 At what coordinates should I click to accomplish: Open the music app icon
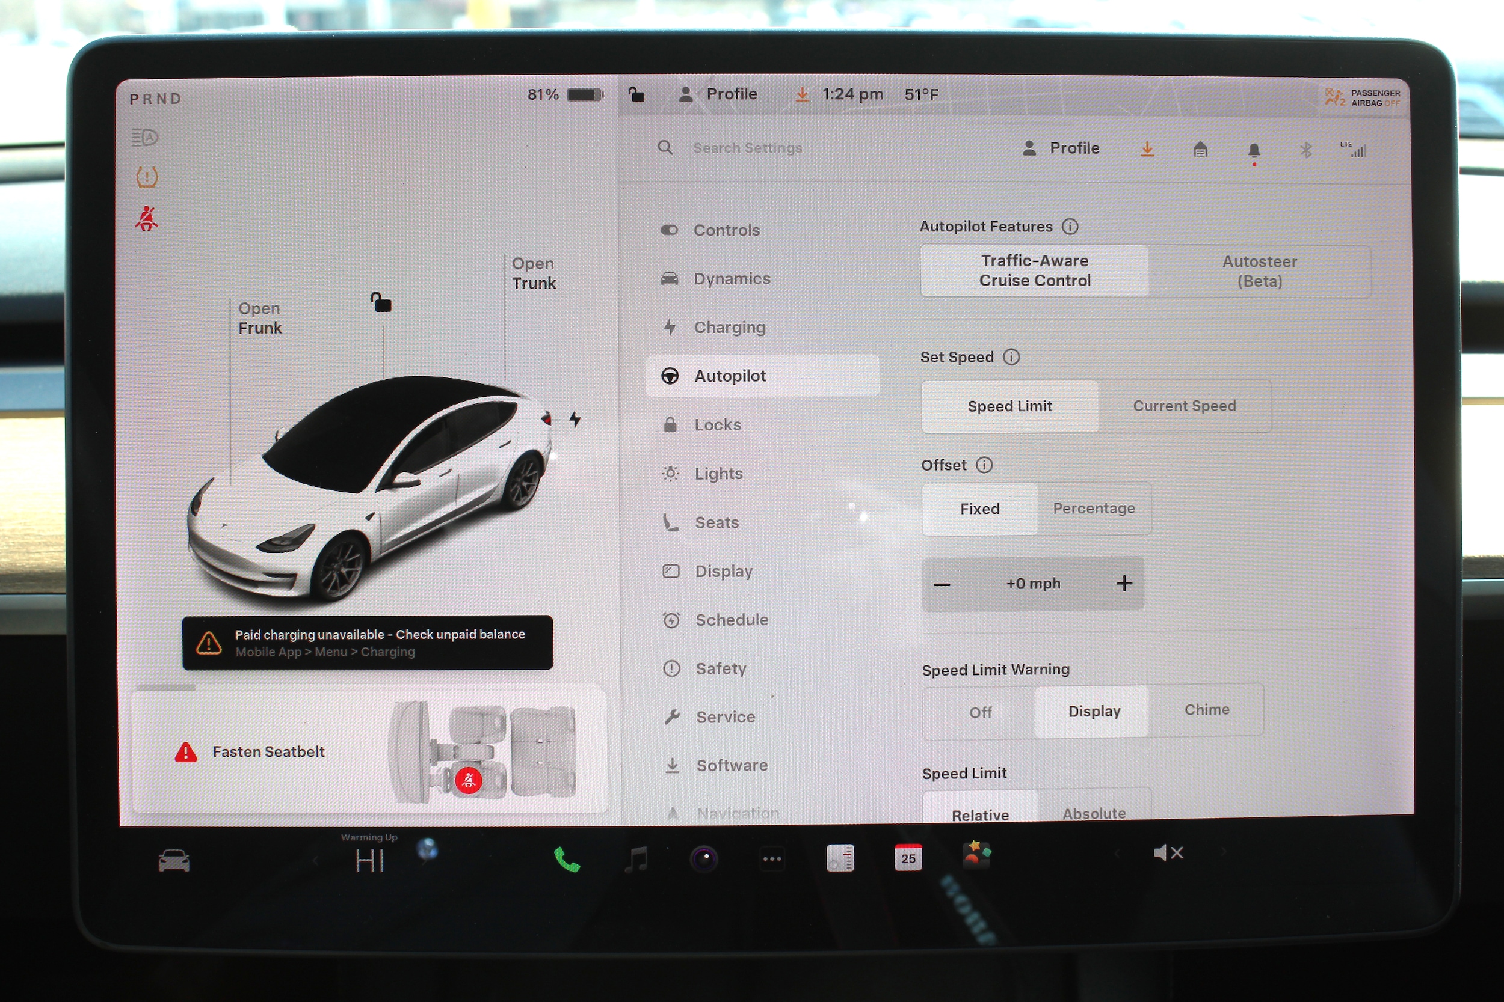pyautogui.click(x=636, y=859)
